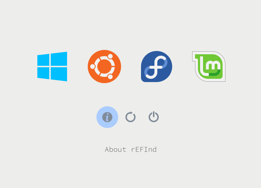Click the reboot computer icon
The height and width of the screenshot is (188, 261).
[x=130, y=117]
